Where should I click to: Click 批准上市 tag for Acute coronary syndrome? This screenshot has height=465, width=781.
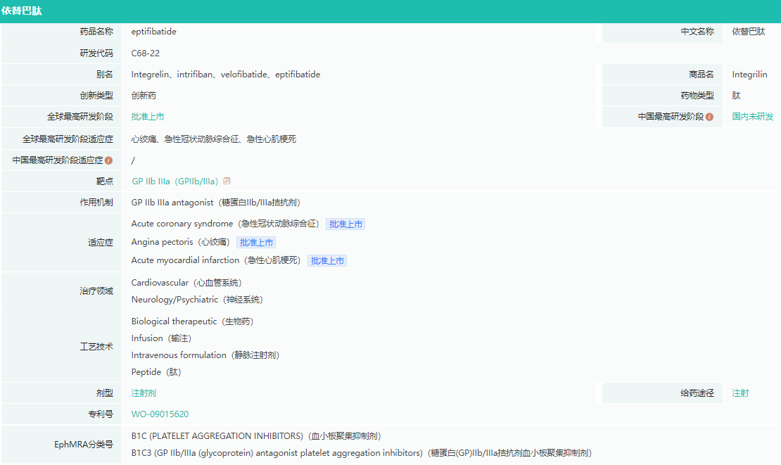(x=345, y=224)
